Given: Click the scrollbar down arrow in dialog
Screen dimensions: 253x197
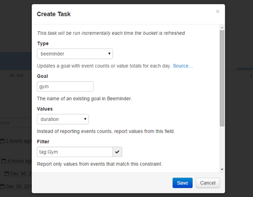Looking at the screenshot, I should pos(222,169).
